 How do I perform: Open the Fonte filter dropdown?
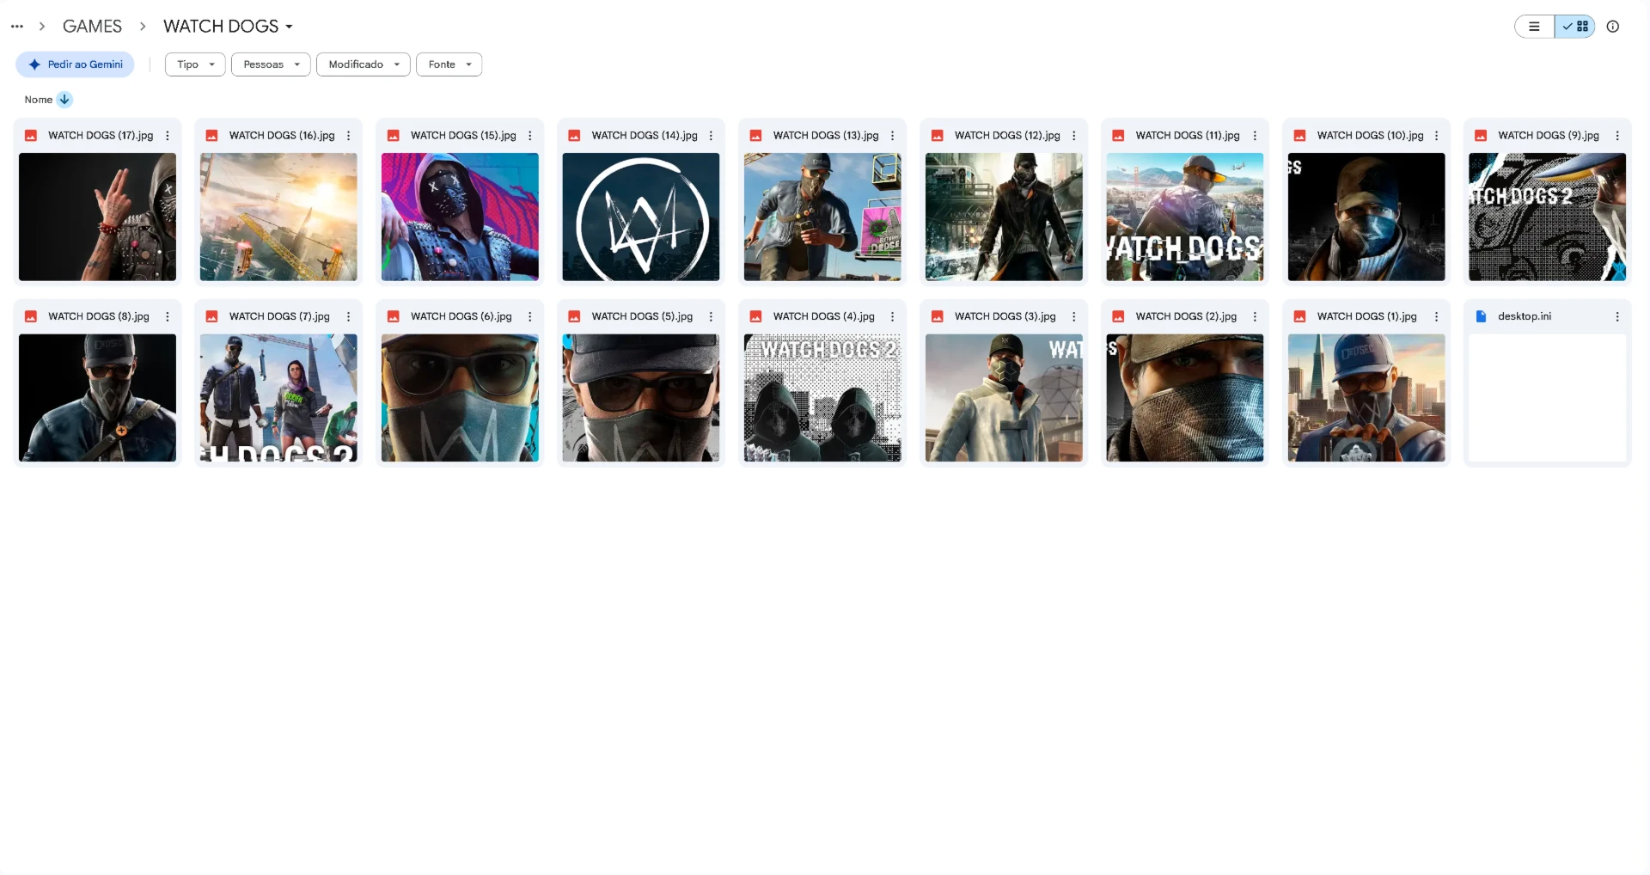point(449,64)
